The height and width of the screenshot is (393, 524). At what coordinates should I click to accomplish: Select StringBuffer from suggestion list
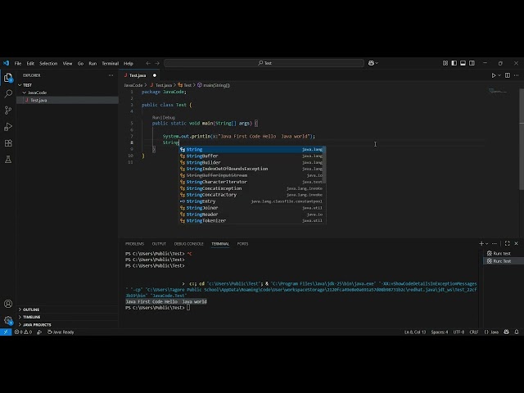tap(252, 156)
